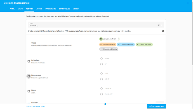Choose a device with Choisir un appareil
The image size is (193, 109).
pos(126,44)
